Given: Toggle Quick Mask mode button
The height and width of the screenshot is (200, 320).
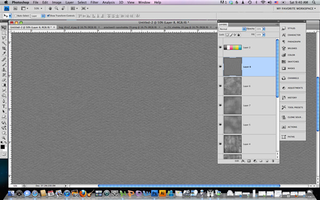Looking at the screenshot, I should [4, 155].
